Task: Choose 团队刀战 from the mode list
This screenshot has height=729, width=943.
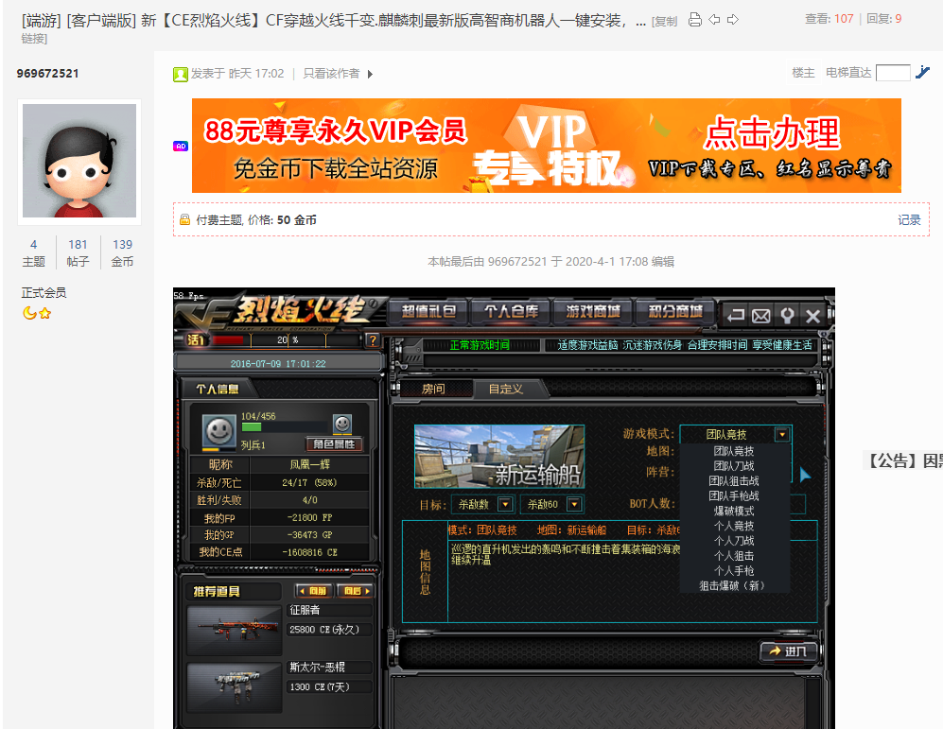Action: 734,466
